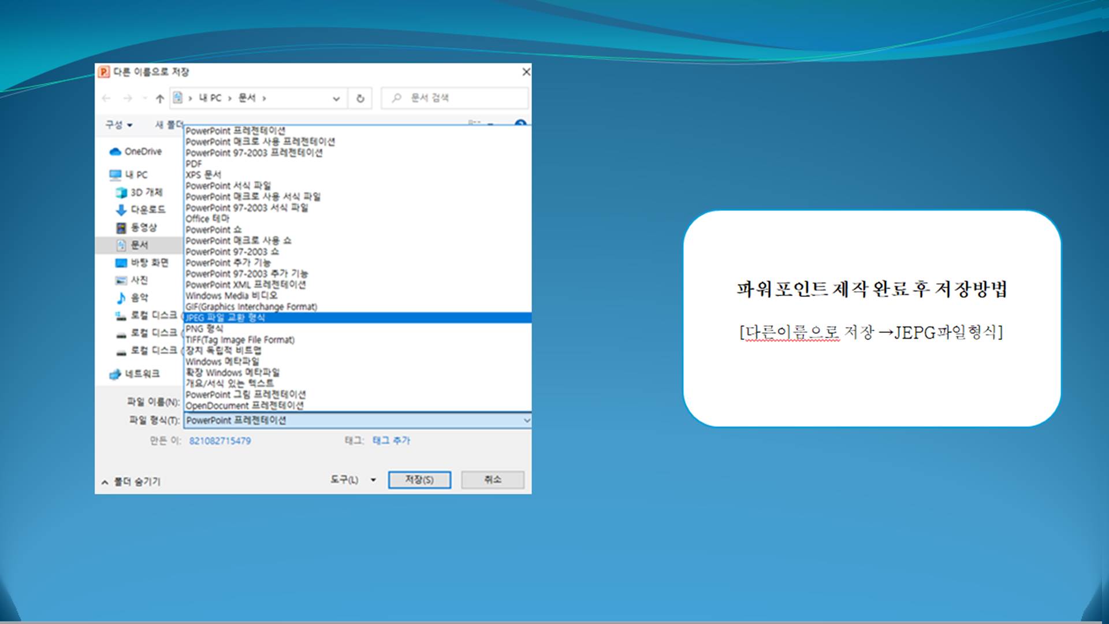Collapse folders with 폴더 숨기기 chevron
1109x624 pixels.
pos(105,482)
